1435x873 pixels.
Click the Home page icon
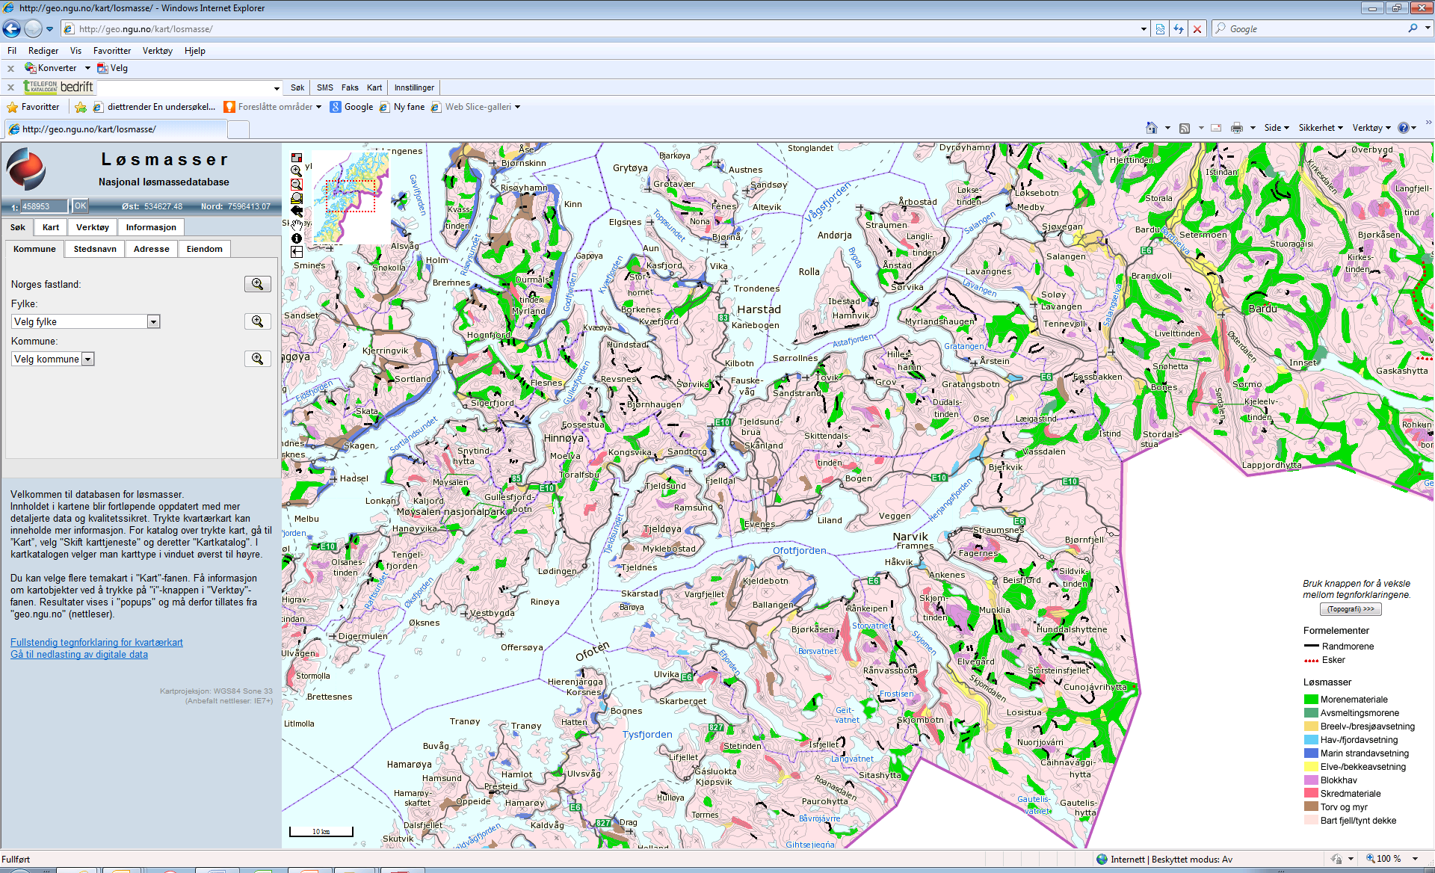tap(1152, 128)
